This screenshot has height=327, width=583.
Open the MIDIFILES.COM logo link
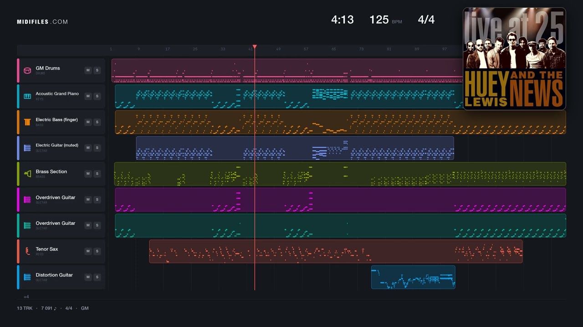(42, 22)
